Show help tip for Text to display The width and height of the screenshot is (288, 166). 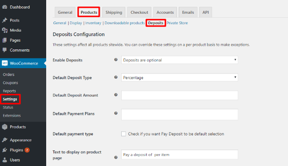[116, 157]
